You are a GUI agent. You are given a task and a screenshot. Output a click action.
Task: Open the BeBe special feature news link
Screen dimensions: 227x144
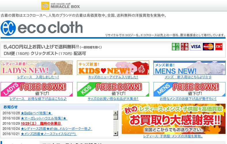click(36, 113)
